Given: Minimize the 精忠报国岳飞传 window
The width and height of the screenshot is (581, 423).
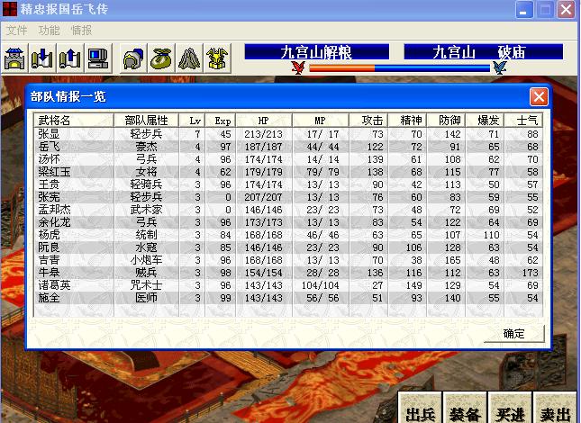Looking at the screenshot, I should click(x=524, y=9).
